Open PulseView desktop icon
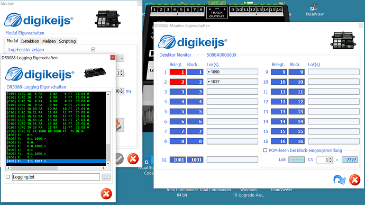The width and height of the screenshot is (365, 205). point(315,10)
